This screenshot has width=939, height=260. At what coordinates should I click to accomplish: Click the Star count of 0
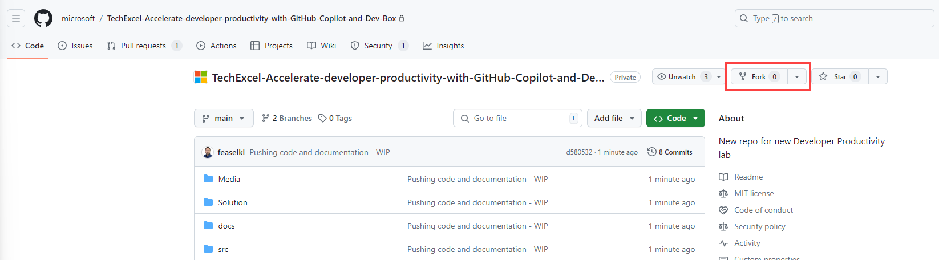[855, 76]
